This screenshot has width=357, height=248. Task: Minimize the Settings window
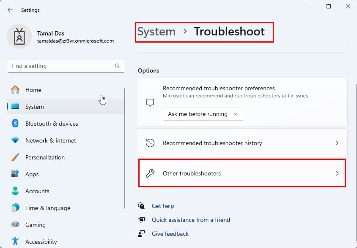309,6
